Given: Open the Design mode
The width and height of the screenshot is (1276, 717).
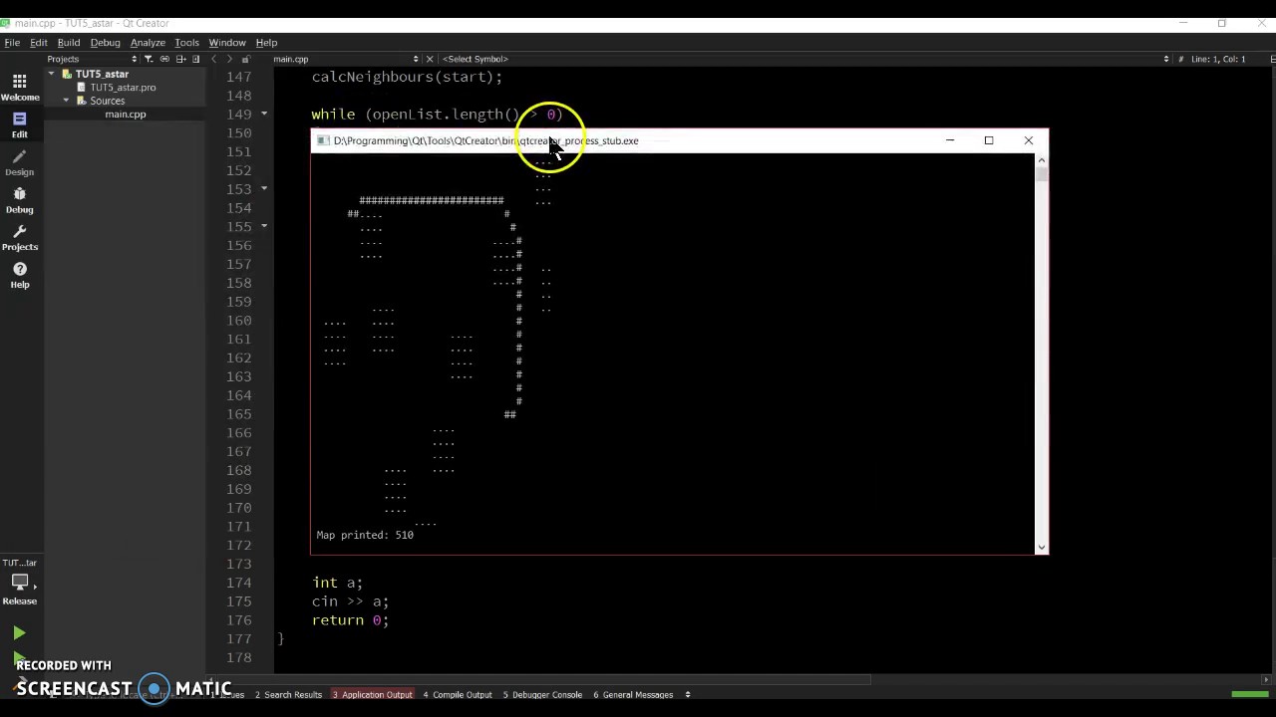Looking at the screenshot, I should (x=19, y=162).
